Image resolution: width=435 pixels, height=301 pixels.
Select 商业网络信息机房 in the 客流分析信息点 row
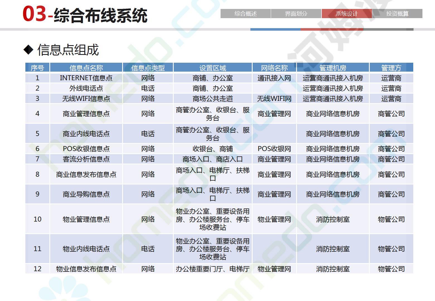(x=333, y=159)
